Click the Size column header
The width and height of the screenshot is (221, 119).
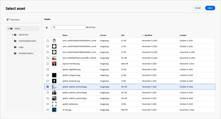(123, 35)
